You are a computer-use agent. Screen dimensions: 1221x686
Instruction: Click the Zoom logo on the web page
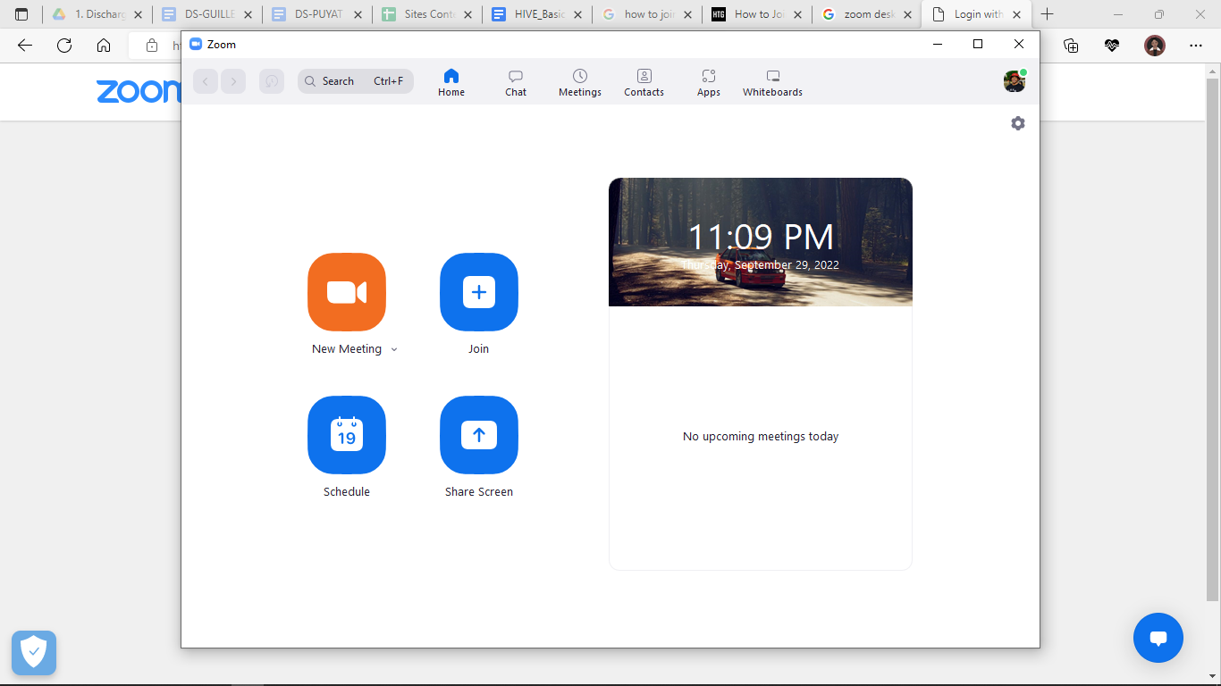[x=139, y=91]
